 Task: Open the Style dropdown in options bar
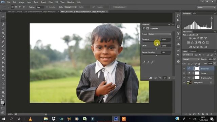point(71,7)
